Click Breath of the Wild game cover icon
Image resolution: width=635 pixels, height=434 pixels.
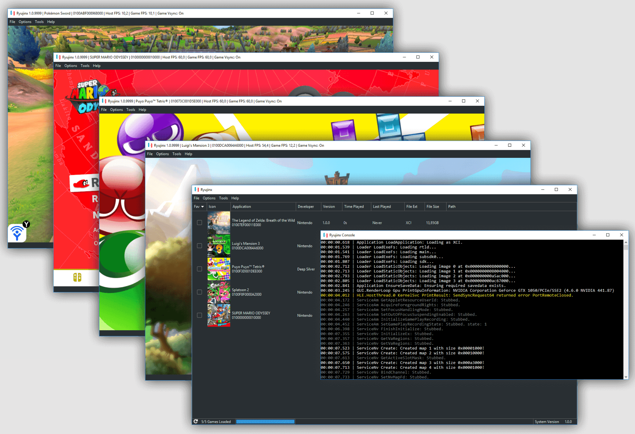click(x=219, y=223)
